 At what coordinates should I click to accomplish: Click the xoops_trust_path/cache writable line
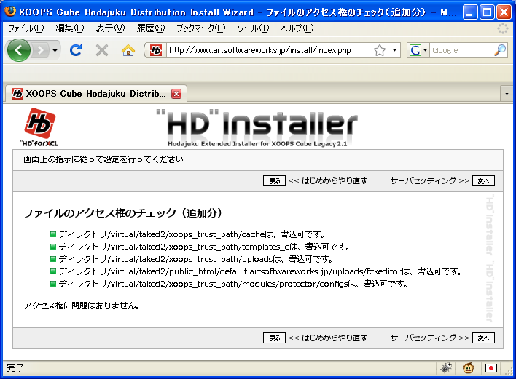pyautogui.click(x=192, y=234)
